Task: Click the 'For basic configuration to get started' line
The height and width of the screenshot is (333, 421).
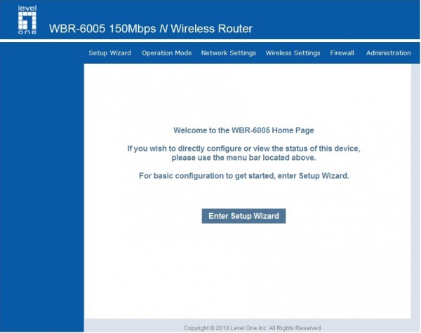Action: click(243, 176)
